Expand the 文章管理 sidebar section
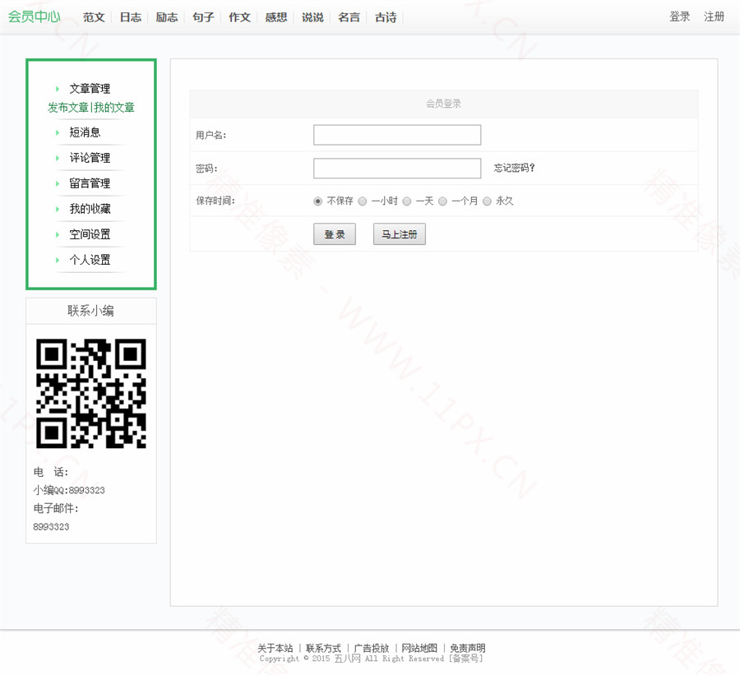Viewport: 740px width, 675px height. pos(90,89)
